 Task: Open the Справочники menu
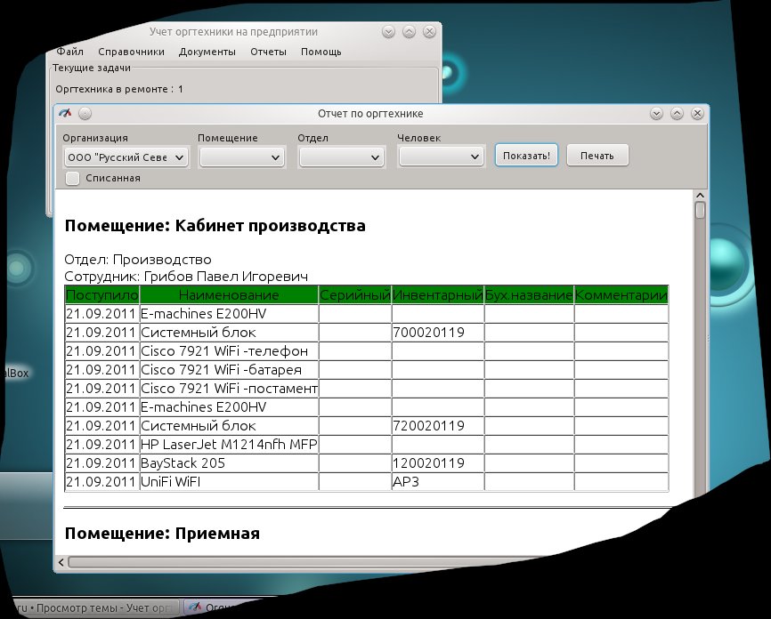pos(131,52)
